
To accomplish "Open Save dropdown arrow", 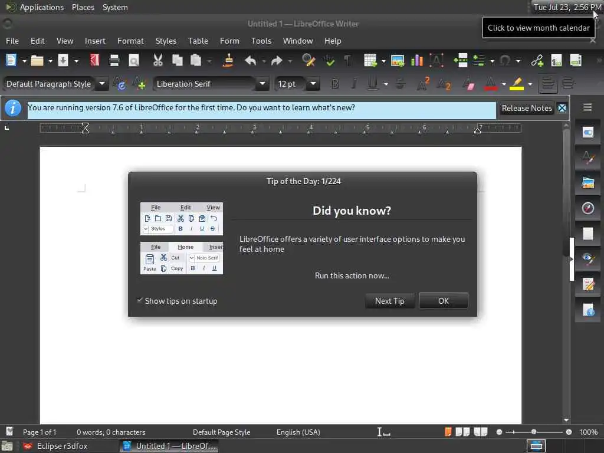I will click(76, 61).
